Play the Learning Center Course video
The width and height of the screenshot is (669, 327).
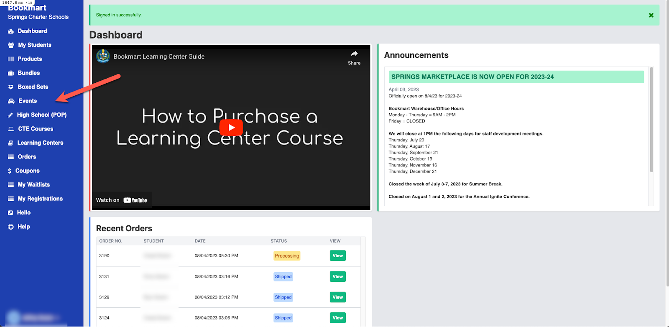coord(231,128)
